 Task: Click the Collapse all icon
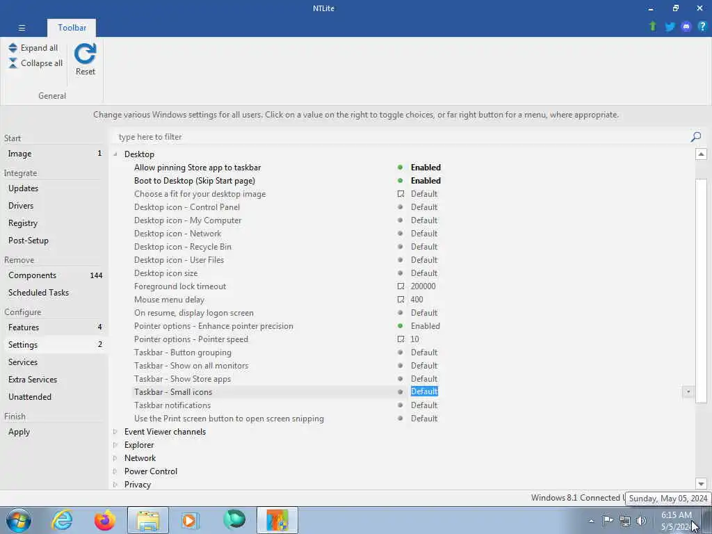click(13, 63)
